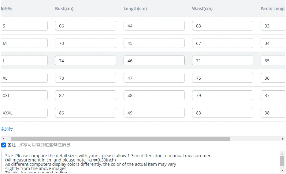Click the Waist(cm) column header
Screen dimensions: 286x174
click(x=202, y=9)
